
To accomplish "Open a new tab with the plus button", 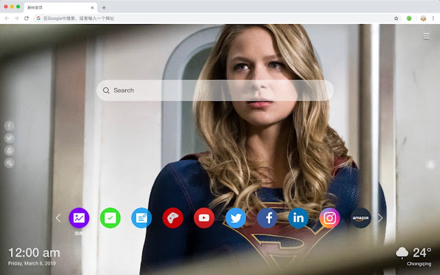I will (104, 8).
